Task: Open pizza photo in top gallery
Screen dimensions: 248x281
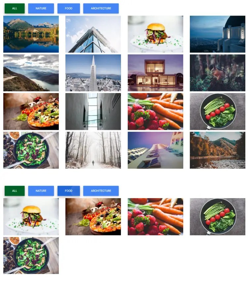Action: point(31,112)
